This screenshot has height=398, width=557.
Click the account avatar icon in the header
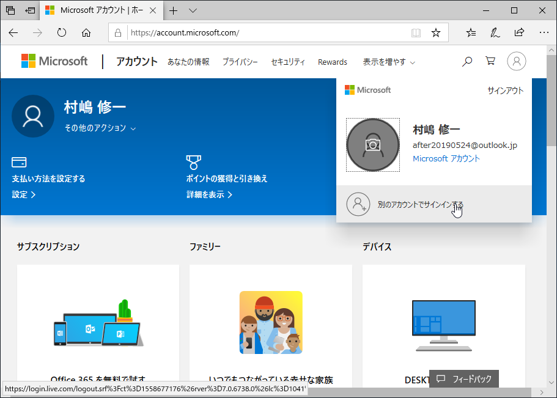[x=517, y=61]
